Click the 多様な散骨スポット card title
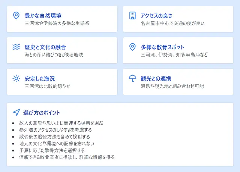The height and width of the screenshot is (172, 240). click(162, 47)
